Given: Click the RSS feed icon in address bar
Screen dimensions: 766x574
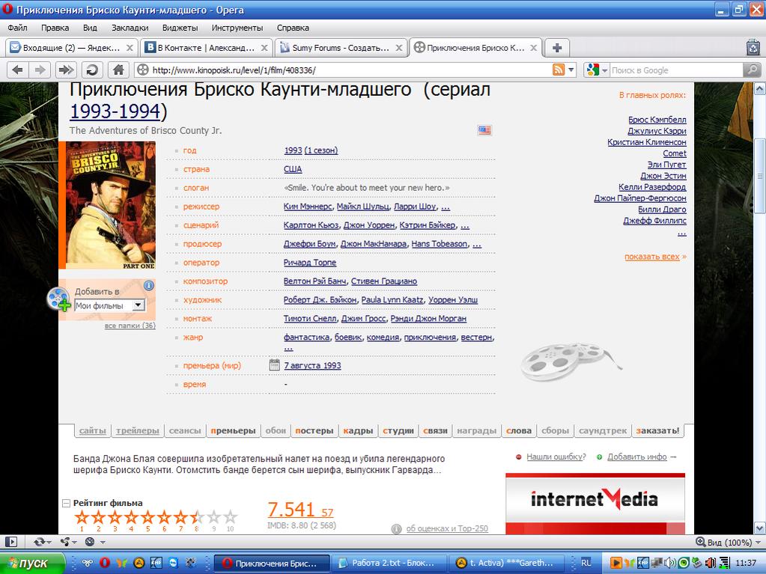Looking at the screenshot, I should pos(559,70).
